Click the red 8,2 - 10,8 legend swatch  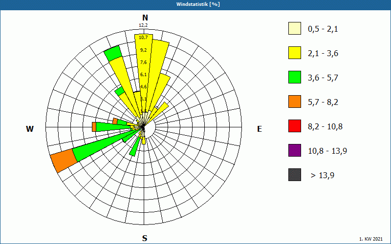[295, 126]
